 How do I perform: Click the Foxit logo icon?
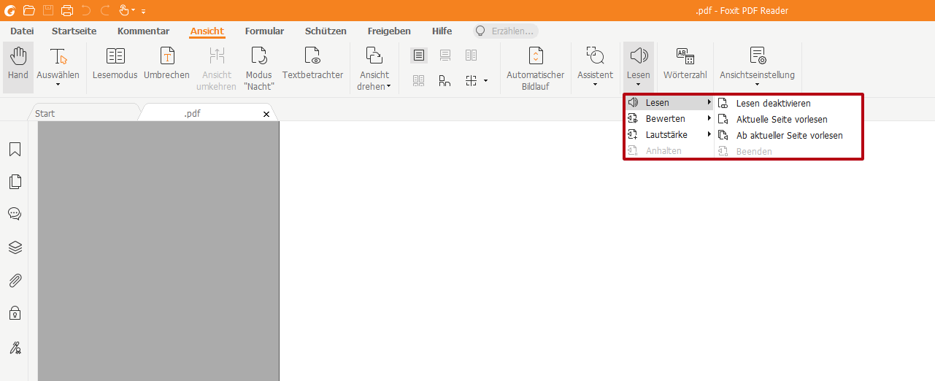9,10
